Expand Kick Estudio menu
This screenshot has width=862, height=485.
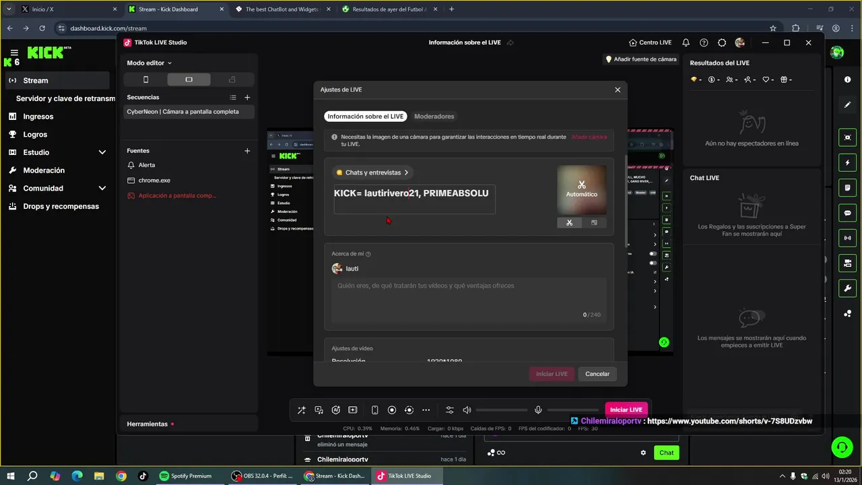pyautogui.click(x=57, y=152)
